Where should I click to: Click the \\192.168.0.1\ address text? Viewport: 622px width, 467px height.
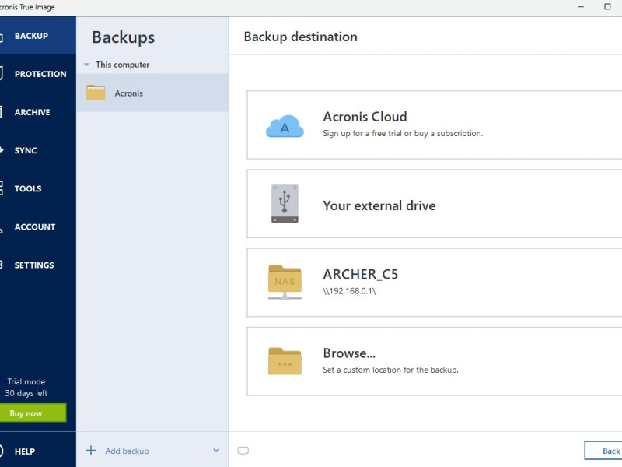(349, 291)
